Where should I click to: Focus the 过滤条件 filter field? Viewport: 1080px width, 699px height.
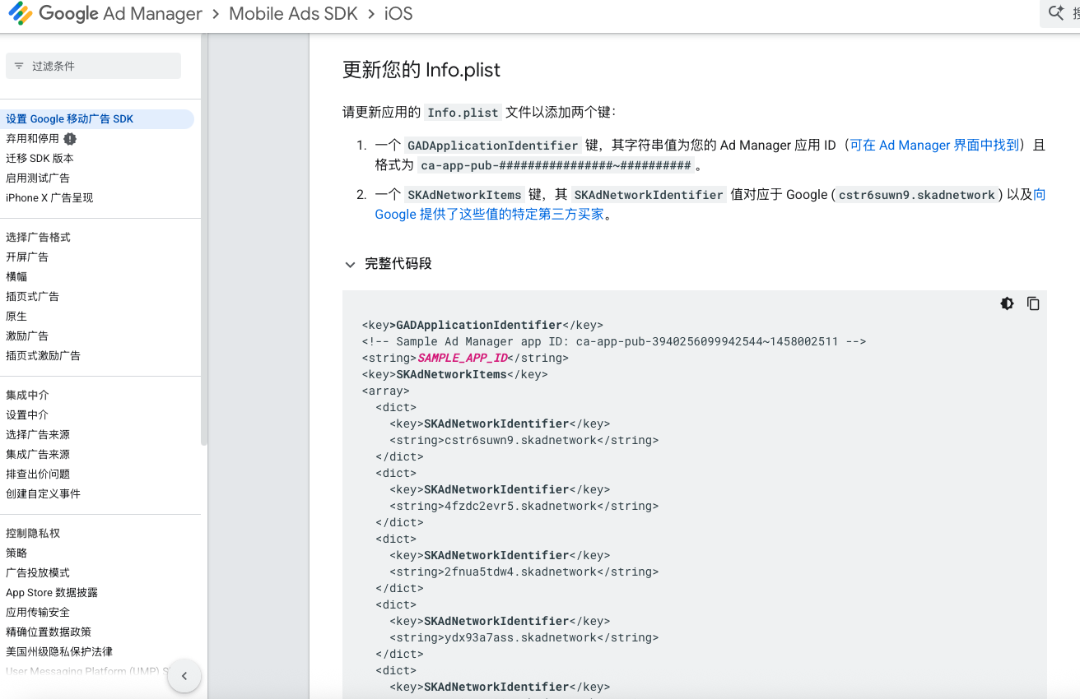93,66
